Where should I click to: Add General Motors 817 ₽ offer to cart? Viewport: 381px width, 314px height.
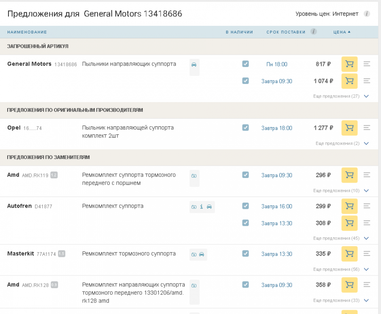click(x=349, y=64)
